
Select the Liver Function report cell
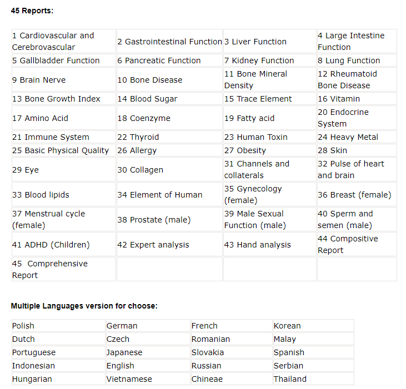coord(269,42)
